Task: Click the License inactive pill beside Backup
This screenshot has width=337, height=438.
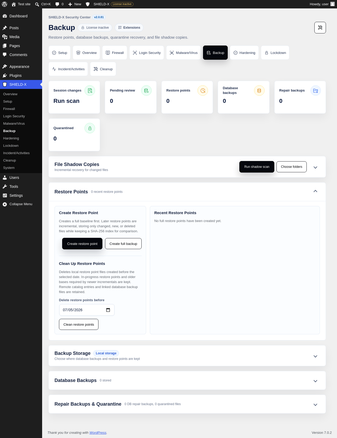Action: pyautogui.click(x=95, y=28)
